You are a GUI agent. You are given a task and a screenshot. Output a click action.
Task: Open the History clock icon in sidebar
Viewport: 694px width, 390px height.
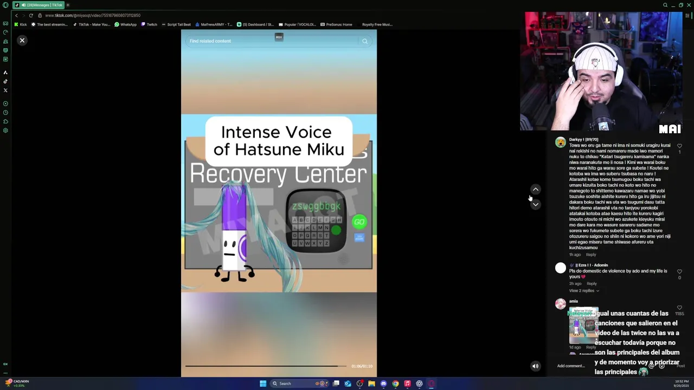point(5,113)
